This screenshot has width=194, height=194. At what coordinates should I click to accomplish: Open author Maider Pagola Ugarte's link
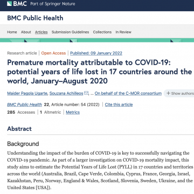[x=27, y=93]
